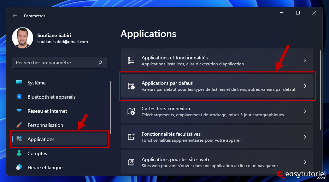Open Applications pour les sites web title

175,159
